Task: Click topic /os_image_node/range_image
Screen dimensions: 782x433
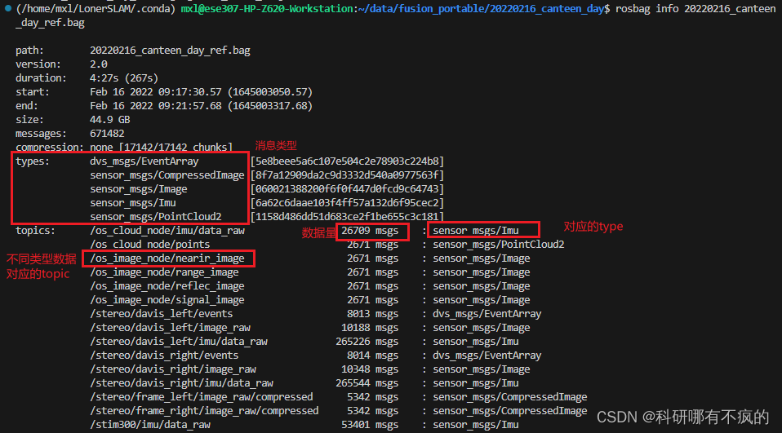Action: 164,272
